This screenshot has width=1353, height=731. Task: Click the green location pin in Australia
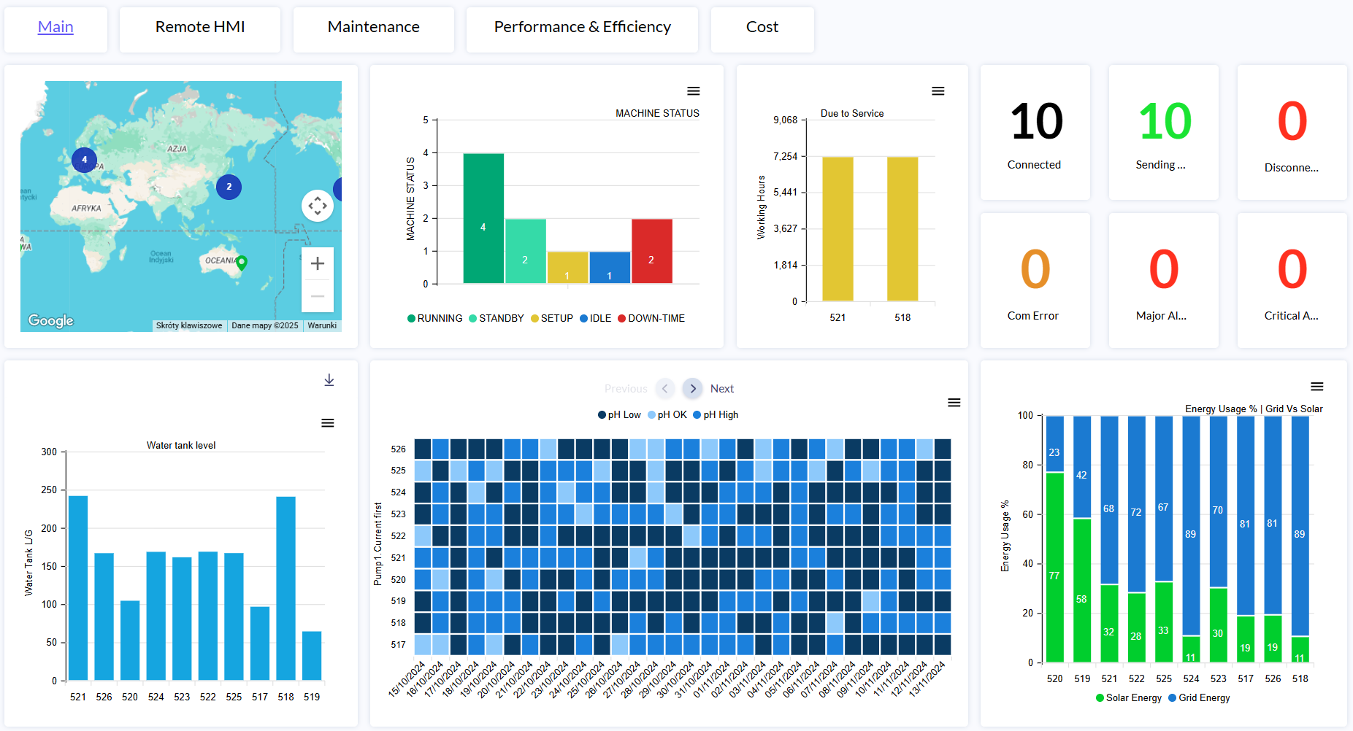pos(242,263)
